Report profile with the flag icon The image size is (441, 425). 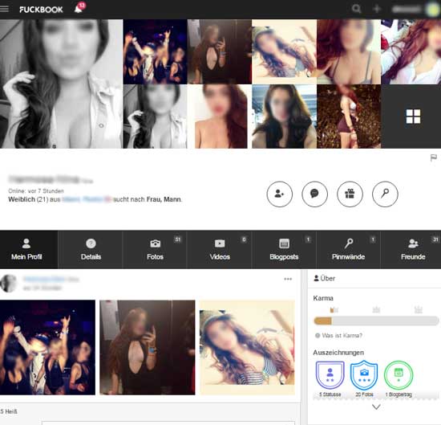click(x=434, y=157)
